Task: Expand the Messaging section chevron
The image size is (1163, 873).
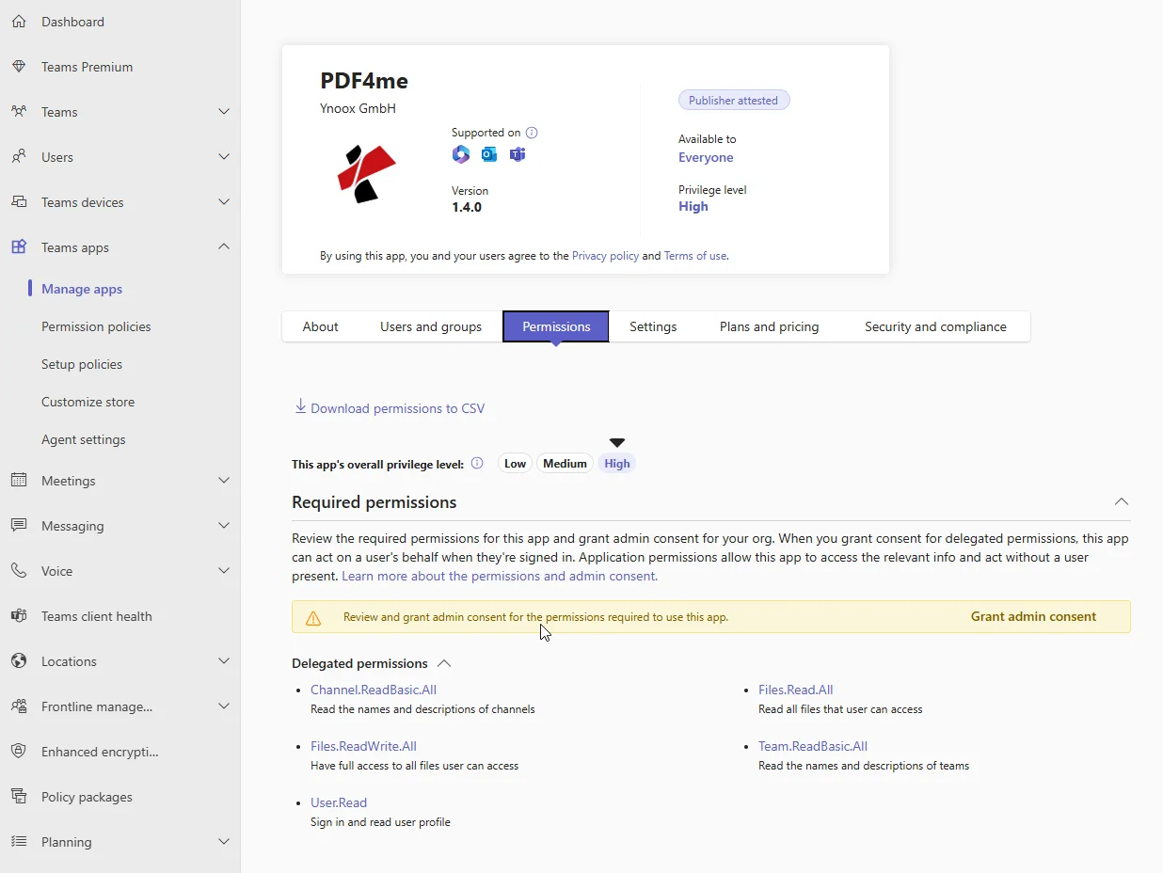Action: click(224, 526)
